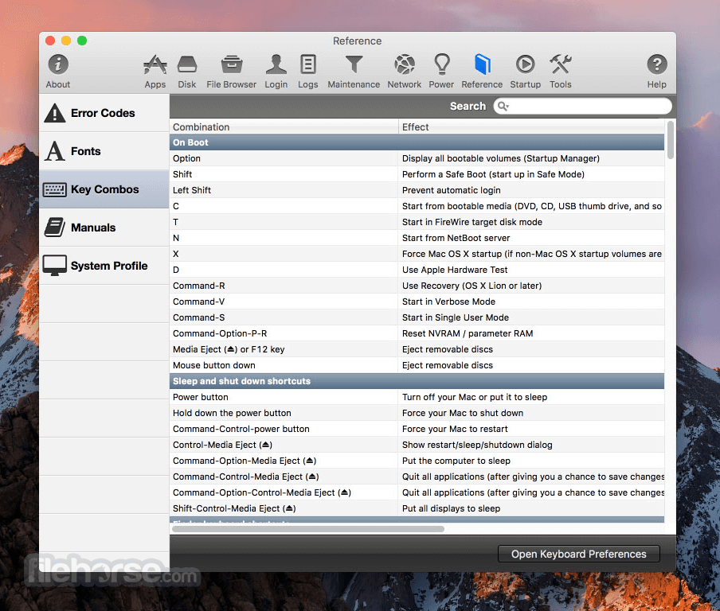The image size is (720, 611).
Task: Open the File Browser tool
Action: 232,71
